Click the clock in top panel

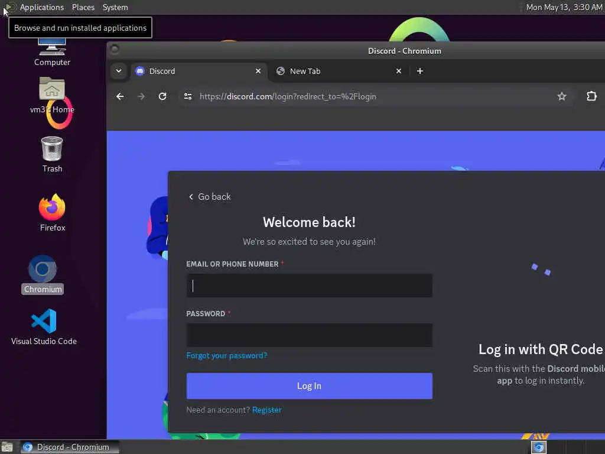click(x=564, y=7)
